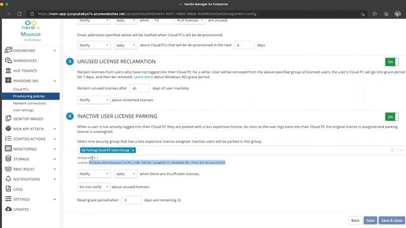Open daily dropdown for insufficient licenses

coord(126,174)
